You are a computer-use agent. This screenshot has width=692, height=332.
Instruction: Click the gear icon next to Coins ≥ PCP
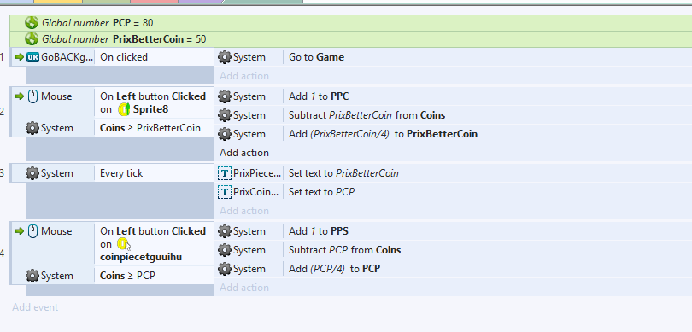coord(32,276)
